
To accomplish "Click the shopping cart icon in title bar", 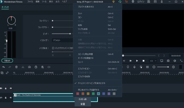I will 126,2.
